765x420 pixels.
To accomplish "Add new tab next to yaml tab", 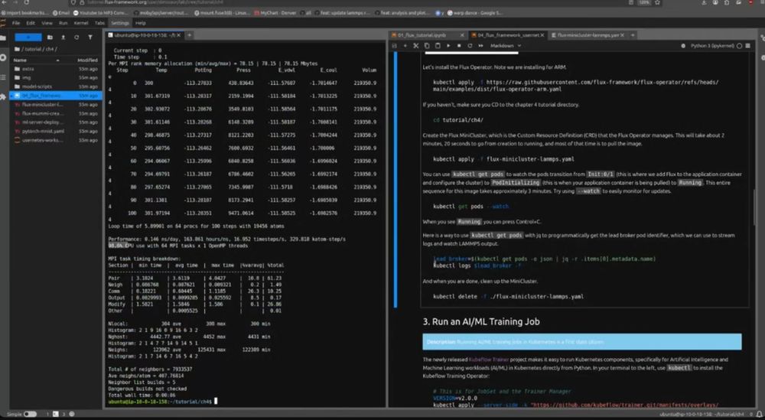I will (633, 35).
